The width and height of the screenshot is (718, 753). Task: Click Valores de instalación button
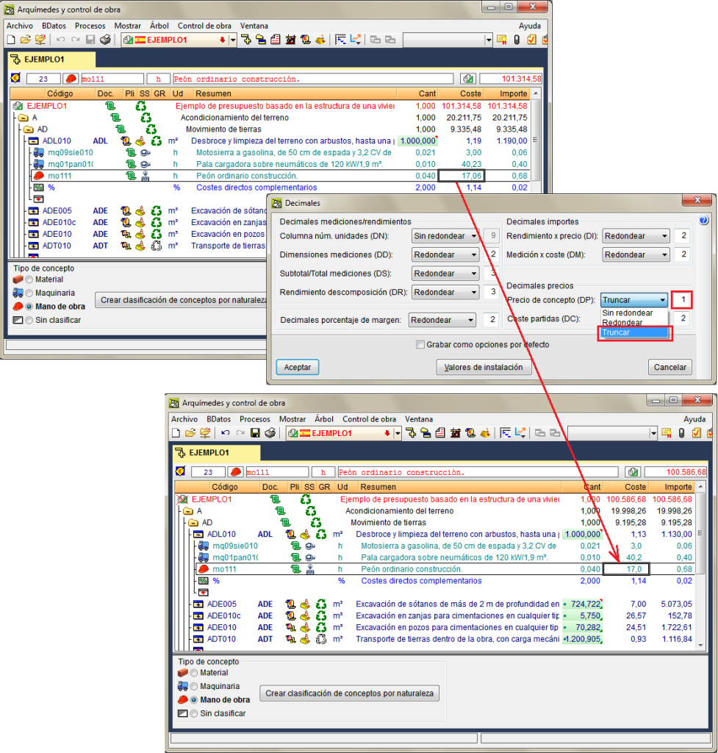point(484,367)
